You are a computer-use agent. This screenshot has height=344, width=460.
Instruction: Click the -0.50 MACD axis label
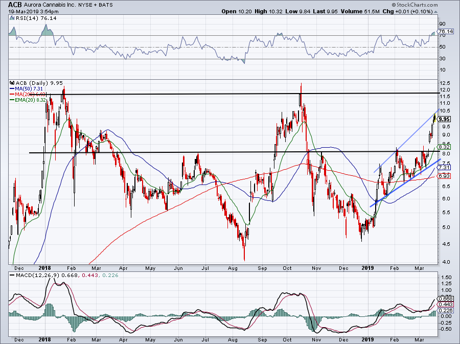445,329
